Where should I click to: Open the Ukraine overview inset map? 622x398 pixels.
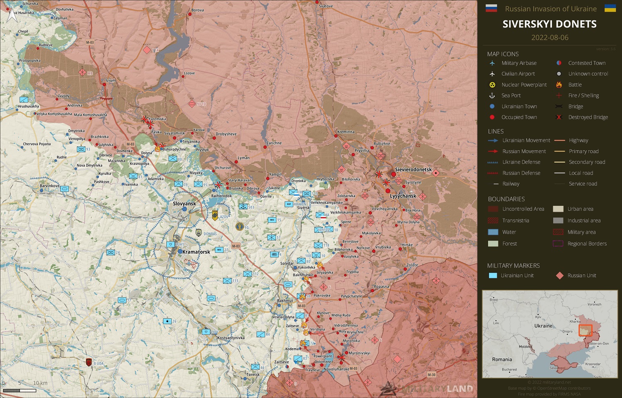[x=550, y=334]
